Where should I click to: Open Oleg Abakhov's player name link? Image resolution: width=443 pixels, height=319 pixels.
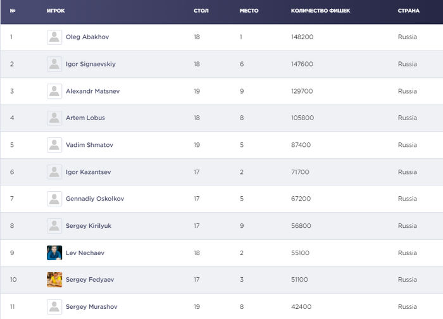[87, 37]
